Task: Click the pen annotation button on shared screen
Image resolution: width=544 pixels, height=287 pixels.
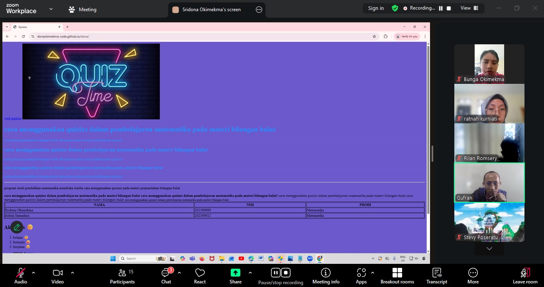Action: point(17,227)
